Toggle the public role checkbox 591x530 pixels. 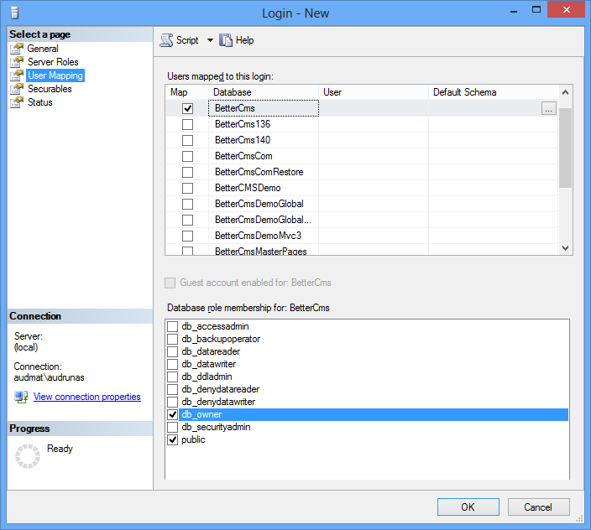pos(172,439)
